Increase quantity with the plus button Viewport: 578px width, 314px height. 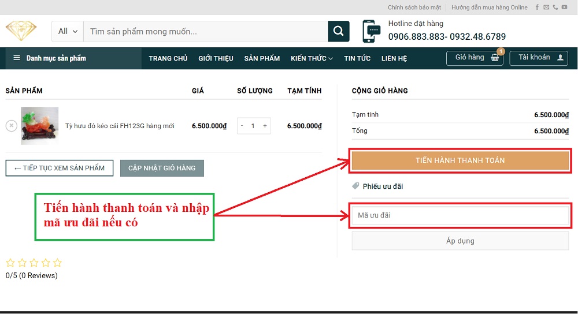click(x=265, y=126)
